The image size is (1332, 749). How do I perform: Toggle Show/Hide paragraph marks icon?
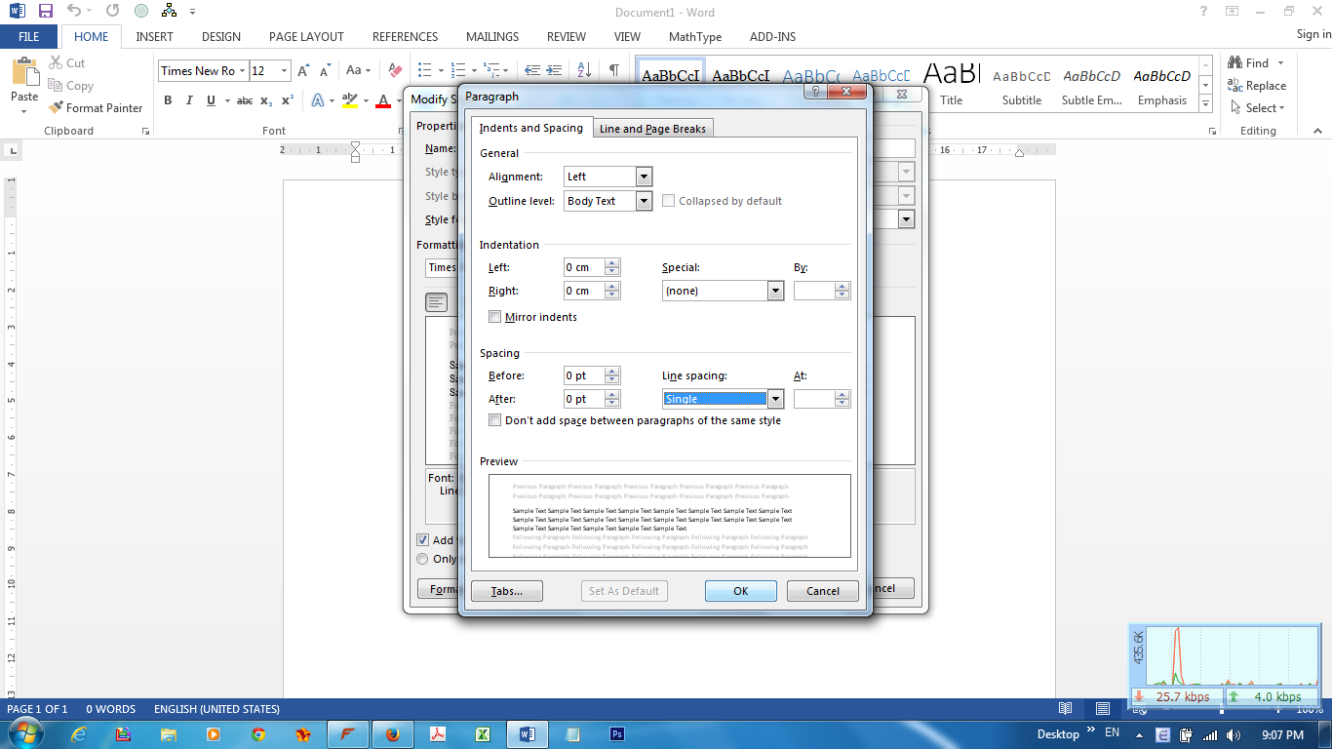[614, 70]
